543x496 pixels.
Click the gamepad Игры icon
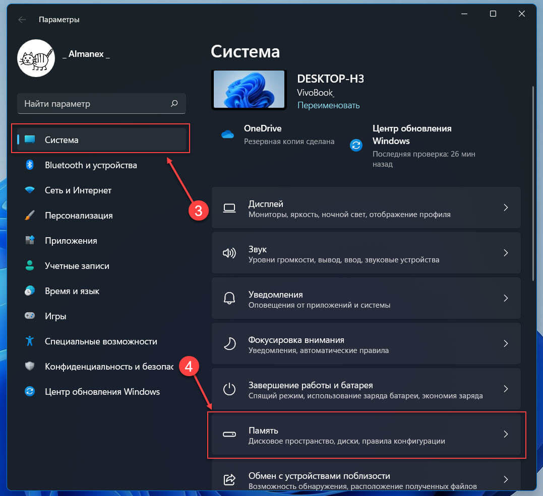30,315
